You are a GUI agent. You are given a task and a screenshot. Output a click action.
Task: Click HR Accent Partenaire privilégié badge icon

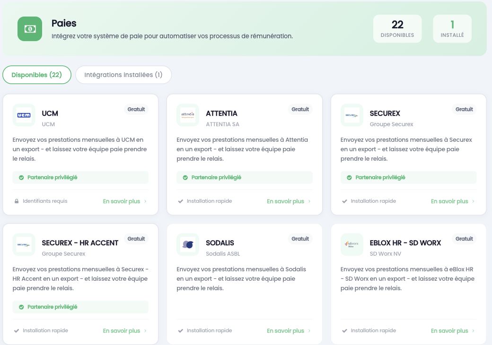coord(21,307)
